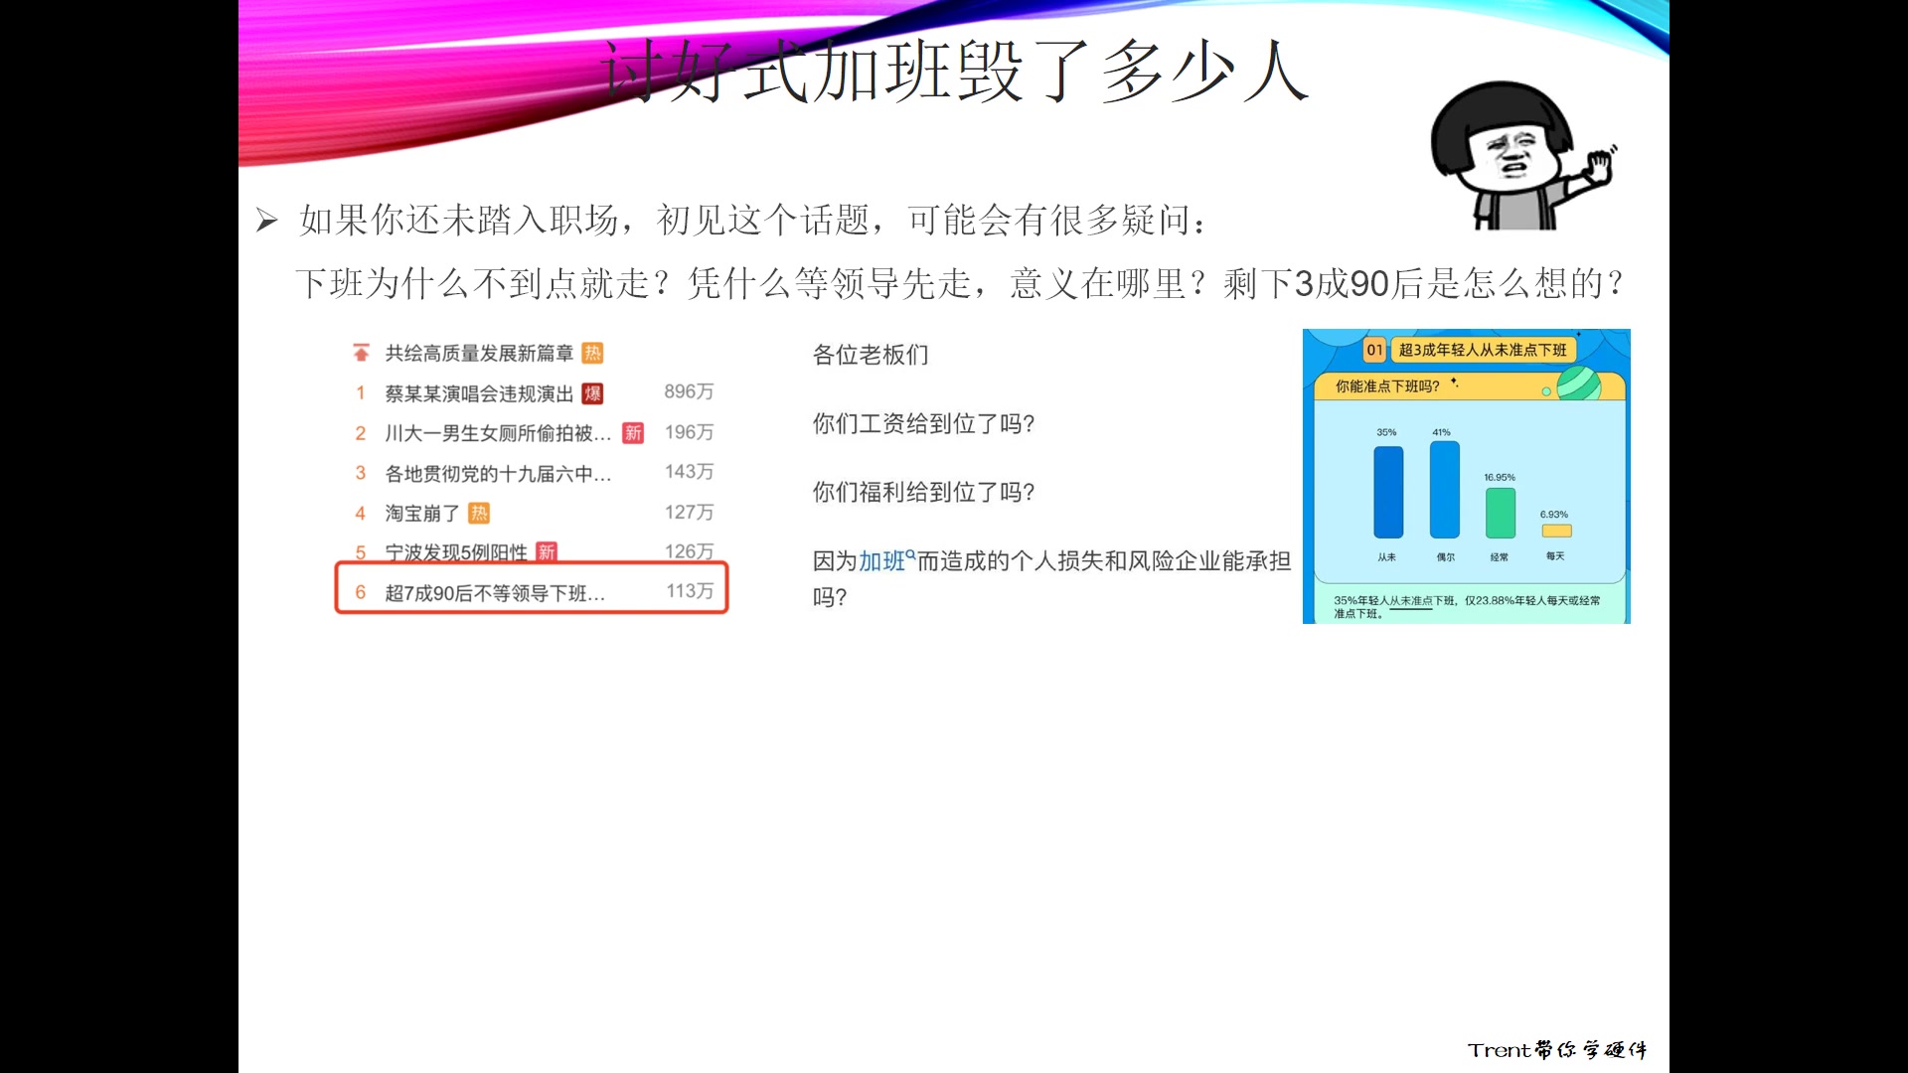The height and width of the screenshot is (1073, 1908).
Task: Click the 896万 view count
Action: tap(689, 391)
